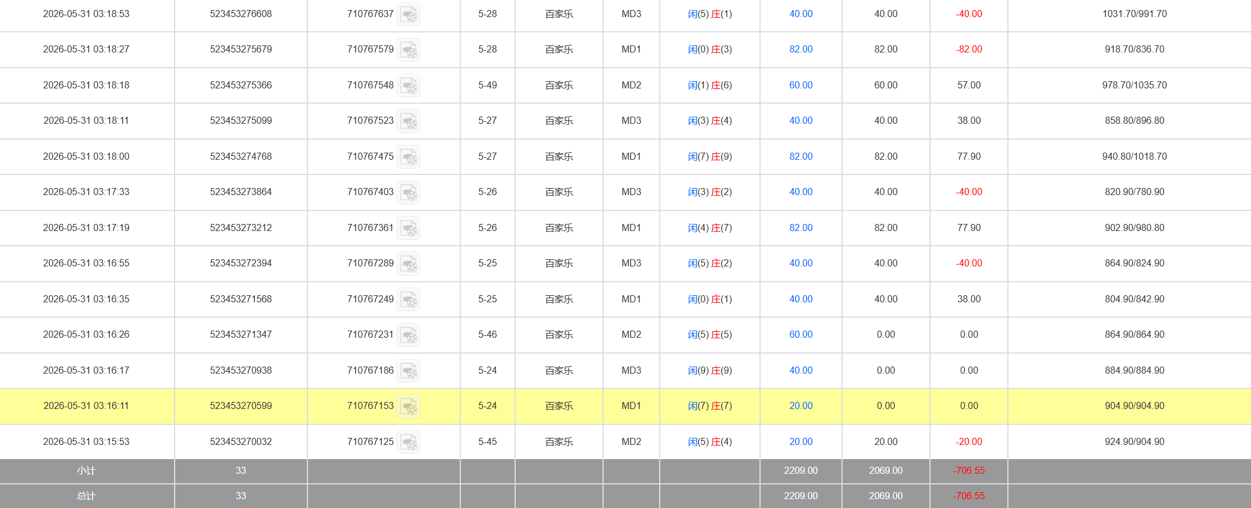Open video replay icon for round 710767361
Image resolution: width=1251 pixels, height=508 pixels.
(x=408, y=228)
